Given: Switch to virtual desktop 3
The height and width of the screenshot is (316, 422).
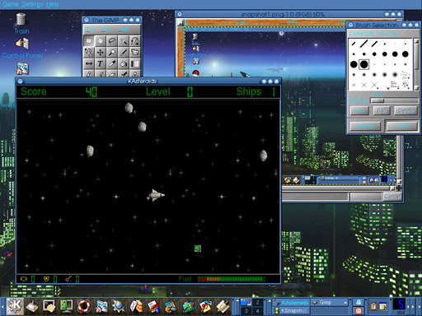Looking at the screenshot, I should [246, 310].
